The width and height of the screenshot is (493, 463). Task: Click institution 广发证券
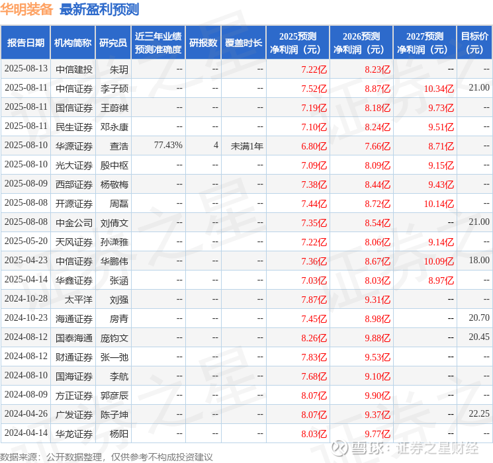tap(74, 414)
